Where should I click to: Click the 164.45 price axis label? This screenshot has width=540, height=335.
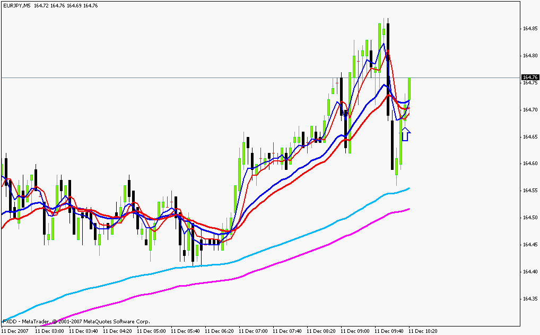[530, 245]
